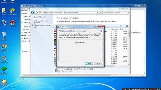Click the magnifier icon in search box
The height and width of the screenshot is (90, 161).
click(x=128, y=12)
